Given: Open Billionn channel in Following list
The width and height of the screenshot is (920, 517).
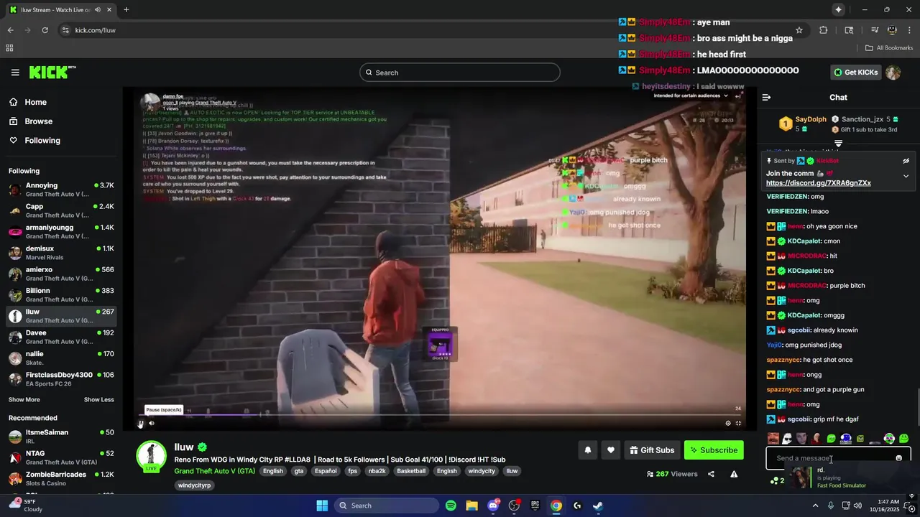Looking at the screenshot, I should (61, 294).
